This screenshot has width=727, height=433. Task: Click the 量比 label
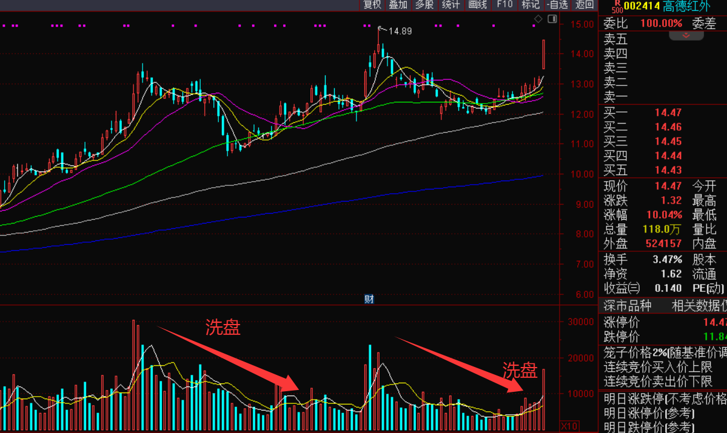705,230
